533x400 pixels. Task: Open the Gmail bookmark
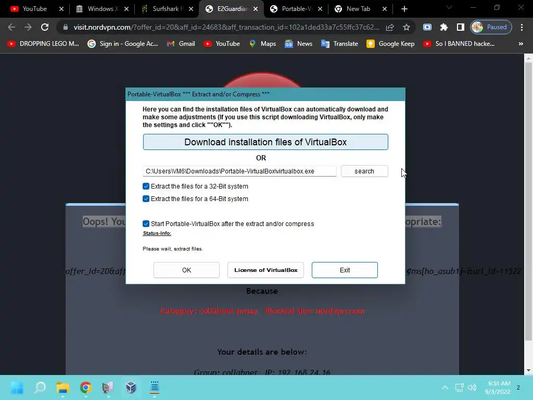pos(181,44)
